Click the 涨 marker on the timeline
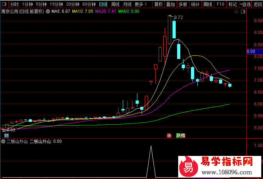263x179 pixels. tap(169, 136)
